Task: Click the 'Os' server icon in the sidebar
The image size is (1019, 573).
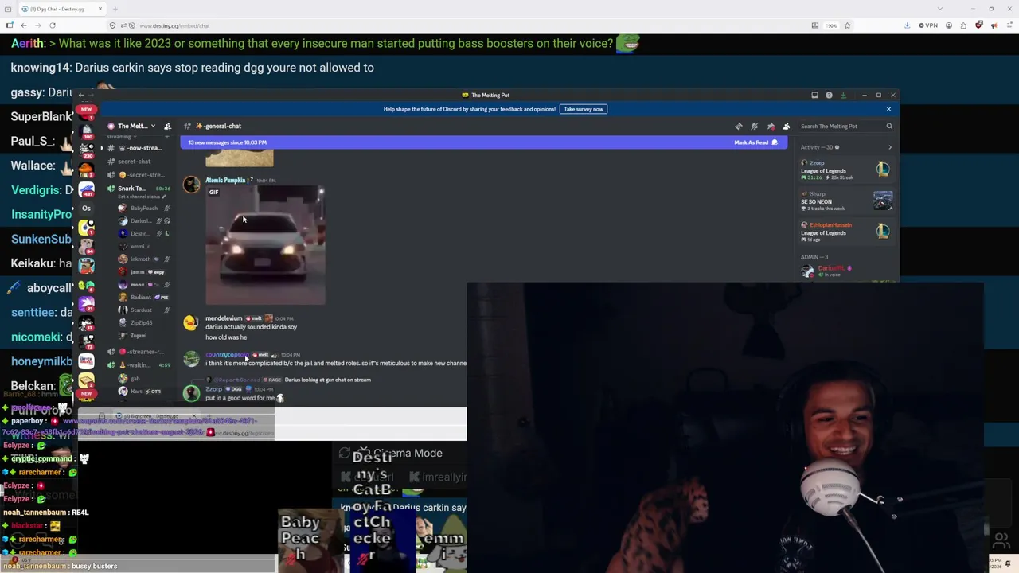Action: pyautogui.click(x=86, y=209)
